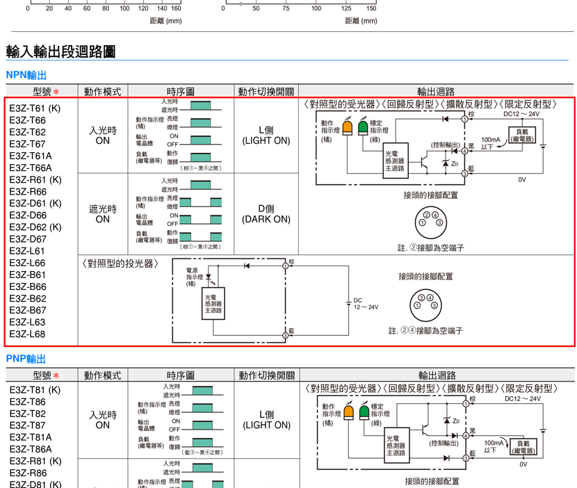Select the E3Z-R86 model entry
This screenshot has width=577, height=488.
29,473
